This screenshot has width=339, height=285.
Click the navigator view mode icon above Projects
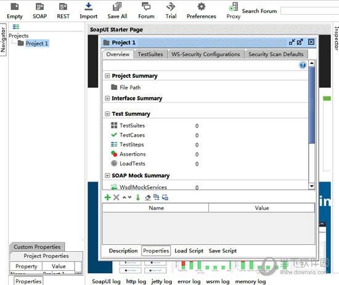(16, 26)
